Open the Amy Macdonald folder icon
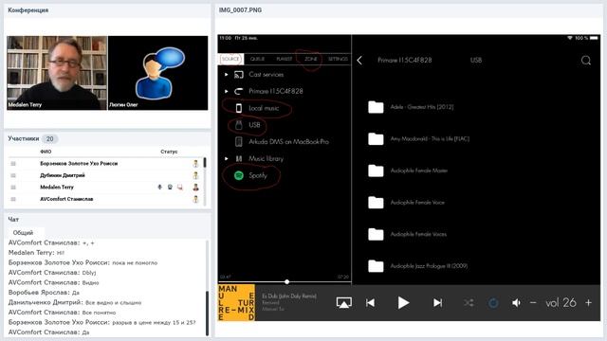This screenshot has width=607, height=341. [x=376, y=139]
